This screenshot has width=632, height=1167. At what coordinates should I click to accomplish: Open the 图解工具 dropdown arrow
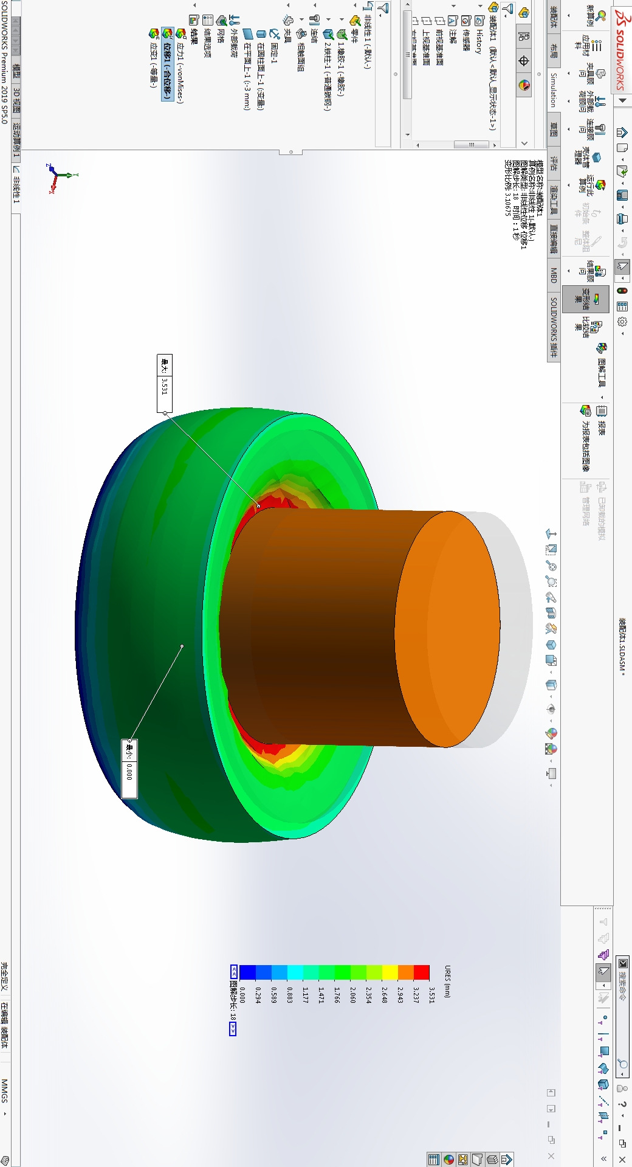pyautogui.click(x=602, y=397)
